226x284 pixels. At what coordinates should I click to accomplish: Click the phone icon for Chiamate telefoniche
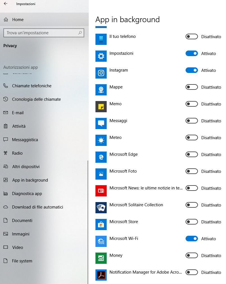point(6,86)
